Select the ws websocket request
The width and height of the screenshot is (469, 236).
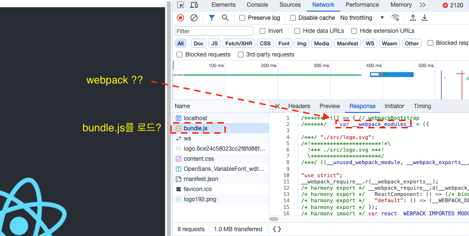pyautogui.click(x=221, y=139)
